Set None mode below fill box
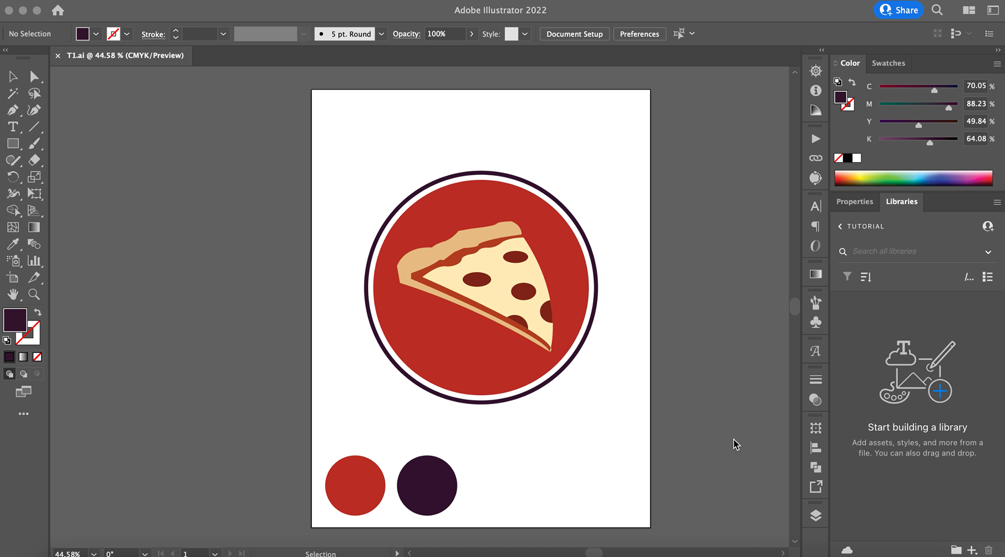Screen dimensions: 1005x557 pyautogui.click(x=37, y=357)
